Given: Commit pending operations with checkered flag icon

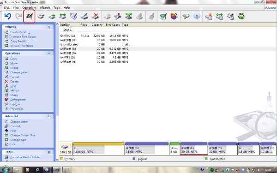Looking at the screenshot, I should 30,17.
